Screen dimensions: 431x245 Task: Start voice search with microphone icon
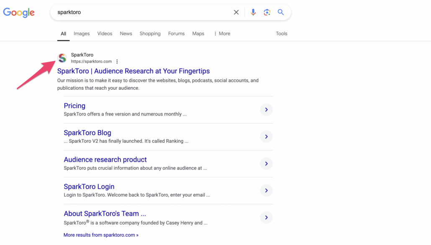pos(253,13)
